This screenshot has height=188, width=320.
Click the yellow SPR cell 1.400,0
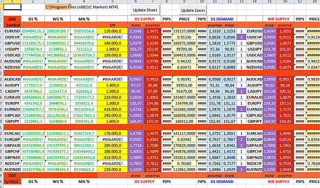pos(113,86)
